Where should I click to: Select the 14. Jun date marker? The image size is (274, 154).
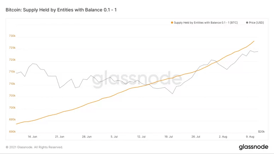click(x=32, y=136)
